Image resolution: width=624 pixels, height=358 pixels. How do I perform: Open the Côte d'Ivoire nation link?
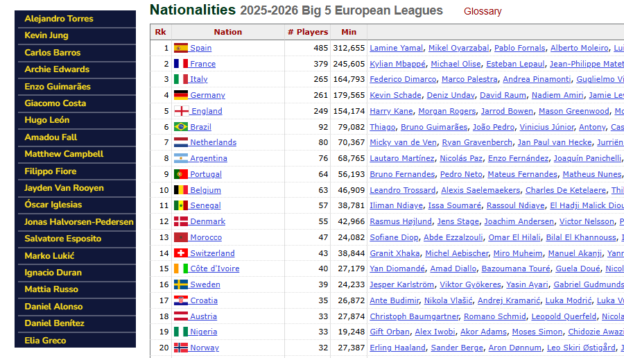coord(215,268)
